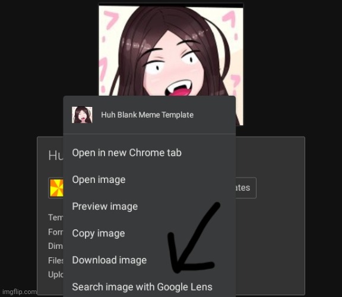Click the small meme thumbnail in menu header
This screenshot has height=297, width=342.
point(82,115)
